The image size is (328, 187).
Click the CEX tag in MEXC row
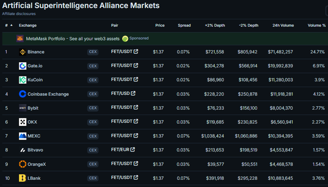tap(93, 136)
